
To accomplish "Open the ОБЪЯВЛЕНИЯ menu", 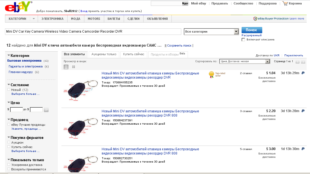I will point(157,19).
